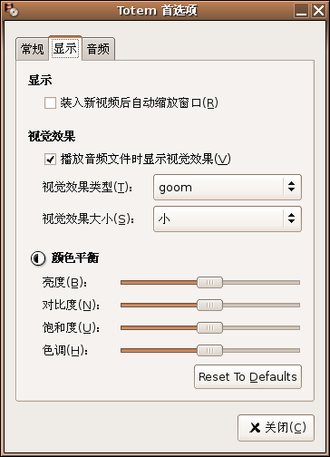Click the 色调 hue slider handle

point(209,350)
